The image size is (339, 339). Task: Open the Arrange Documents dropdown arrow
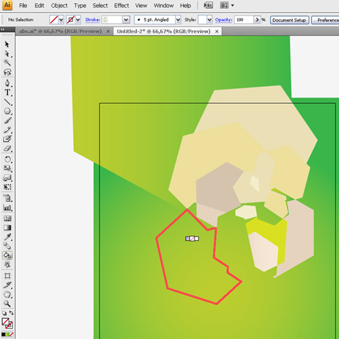point(233,5)
